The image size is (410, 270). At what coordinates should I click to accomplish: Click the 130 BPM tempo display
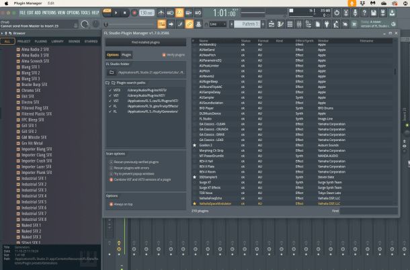click(147, 13)
